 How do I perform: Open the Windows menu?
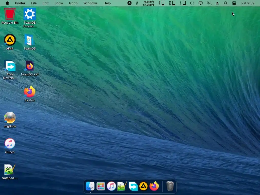(91, 3)
